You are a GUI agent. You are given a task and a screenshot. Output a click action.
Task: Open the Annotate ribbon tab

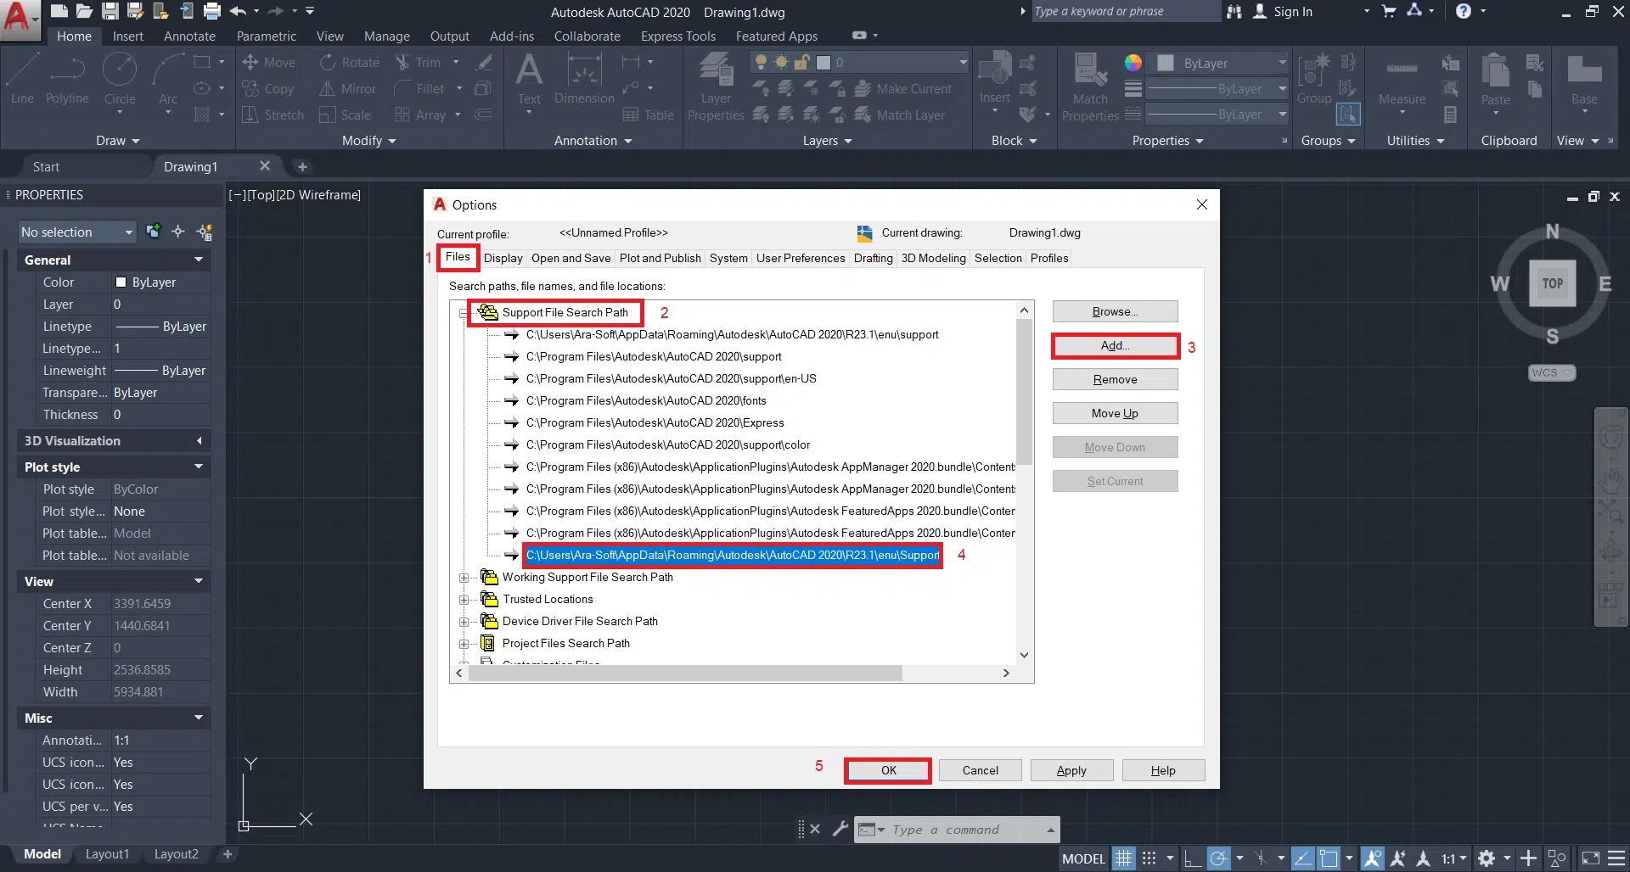pos(189,36)
